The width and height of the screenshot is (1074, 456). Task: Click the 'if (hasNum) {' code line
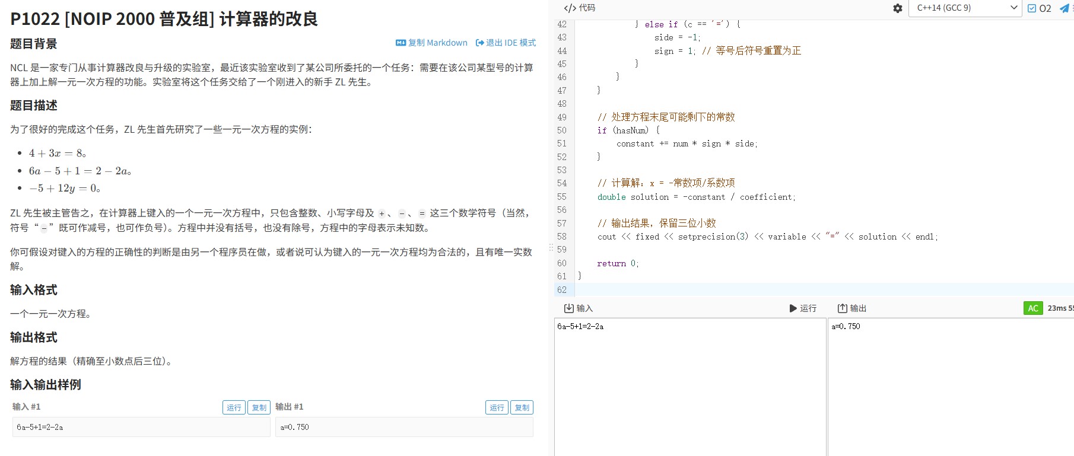[628, 130]
